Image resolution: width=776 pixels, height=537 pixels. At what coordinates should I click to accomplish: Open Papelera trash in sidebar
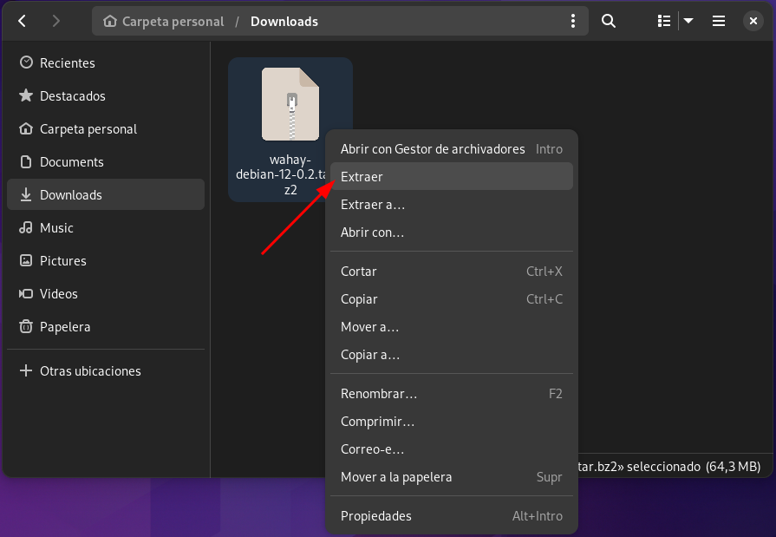65,327
